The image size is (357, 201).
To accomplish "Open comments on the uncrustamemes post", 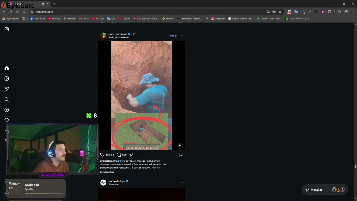I will click(x=119, y=155).
